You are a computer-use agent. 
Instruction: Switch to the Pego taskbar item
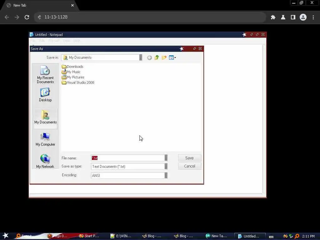click(x=57, y=236)
